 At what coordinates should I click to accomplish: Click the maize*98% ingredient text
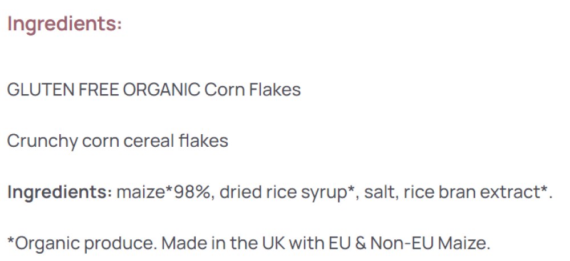(164, 192)
